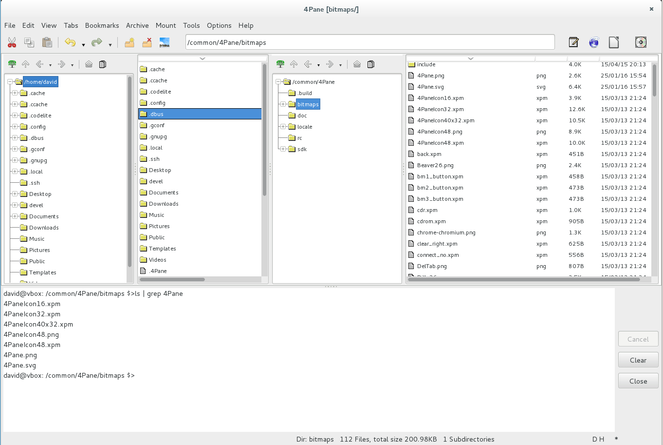Viewport: 663px width, 445px height.
Task: Open the Archive menu
Action: [x=137, y=25]
